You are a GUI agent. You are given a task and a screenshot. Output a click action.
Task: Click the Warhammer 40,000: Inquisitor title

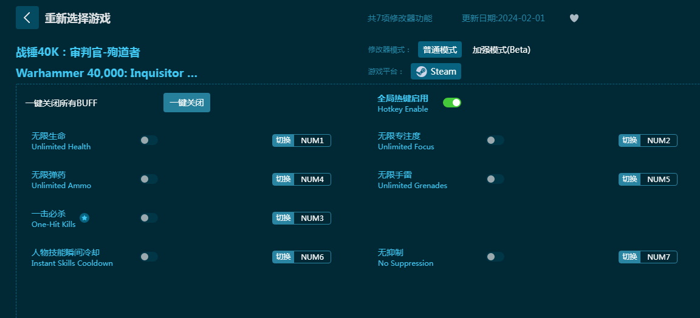(x=107, y=73)
